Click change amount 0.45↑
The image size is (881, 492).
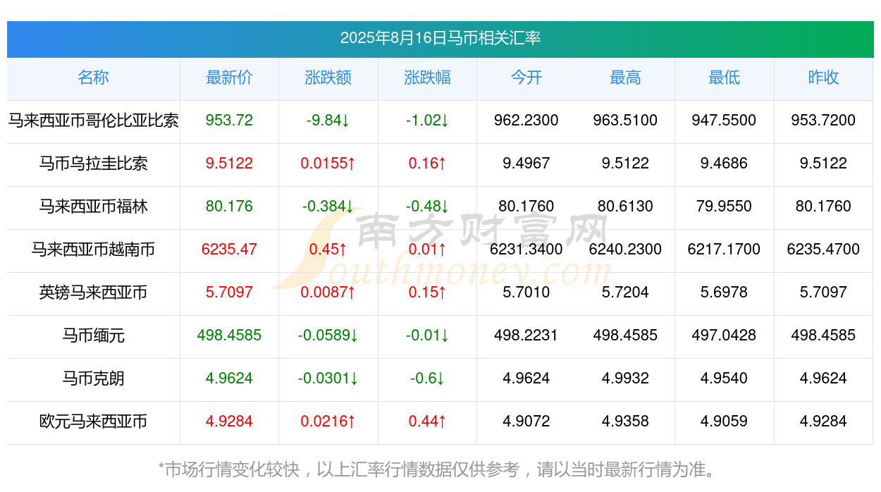[328, 250]
